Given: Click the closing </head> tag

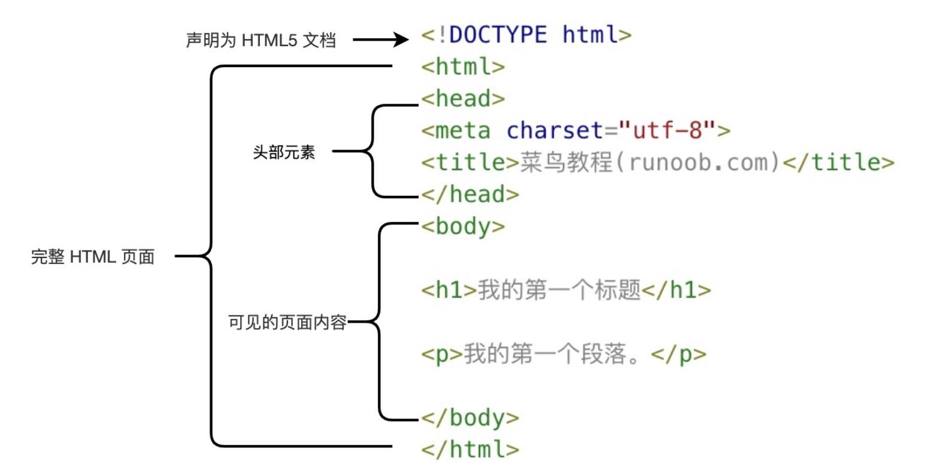Looking at the screenshot, I should [x=469, y=194].
